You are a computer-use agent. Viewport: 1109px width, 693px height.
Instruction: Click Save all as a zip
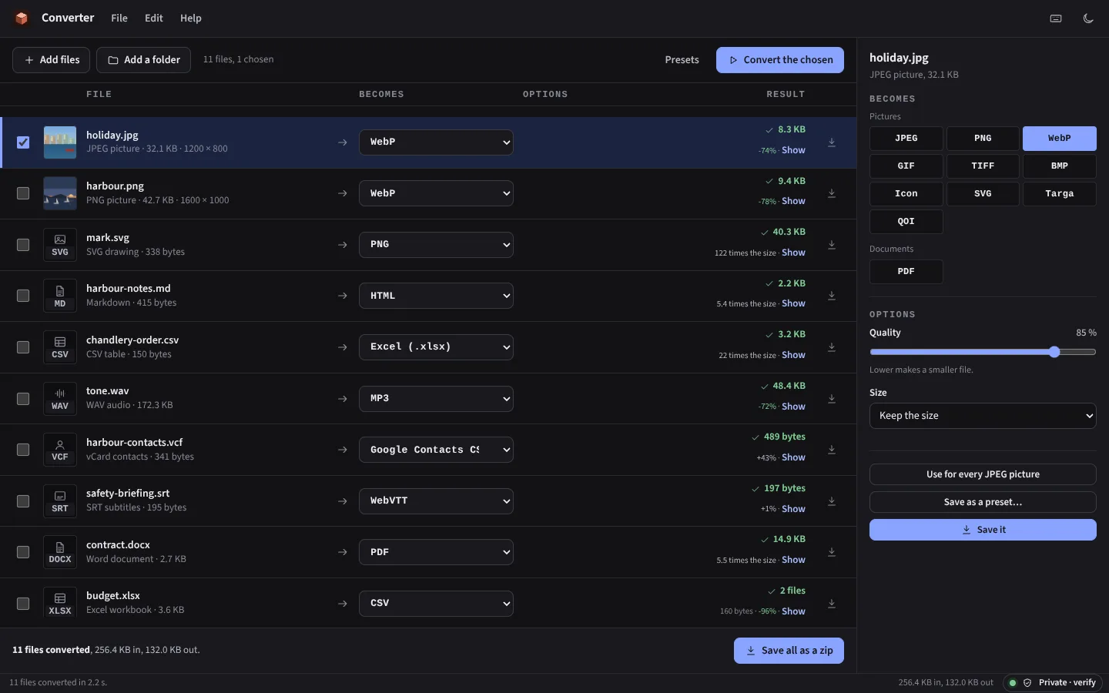point(789,651)
